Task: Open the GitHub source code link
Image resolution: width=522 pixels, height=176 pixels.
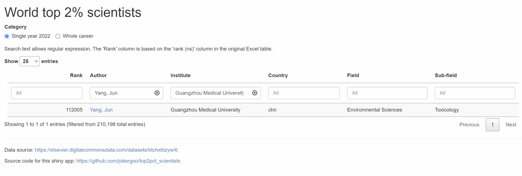Action: [x=128, y=161]
